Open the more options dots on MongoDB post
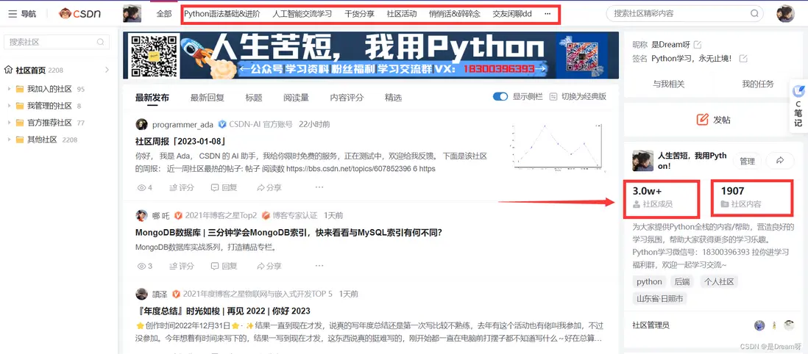 (x=319, y=265)
